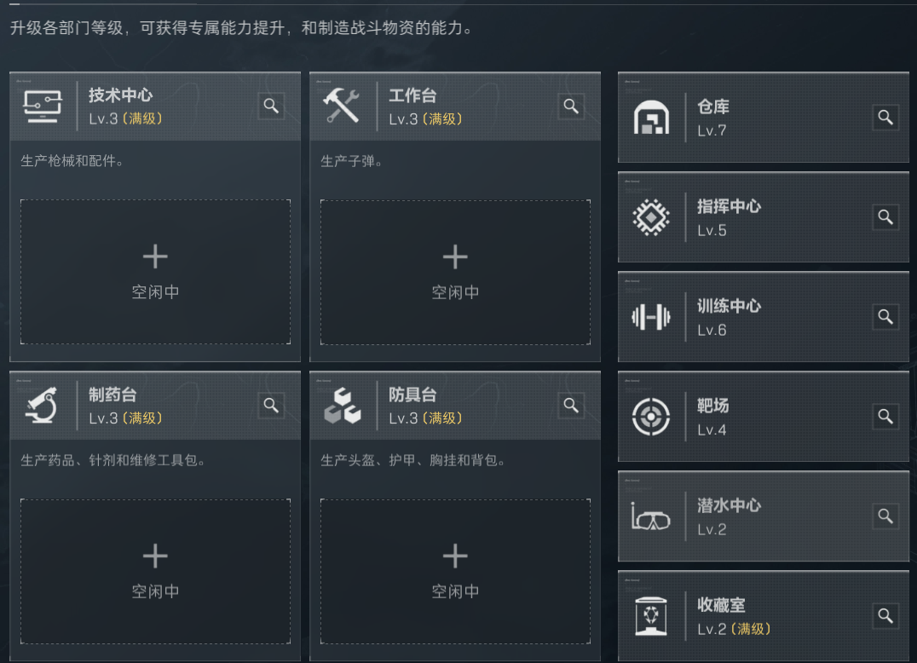This screenshot has height=663, width=917.
Task: Select the 潜水中心 diving mask icon
Action: [651, 516]
